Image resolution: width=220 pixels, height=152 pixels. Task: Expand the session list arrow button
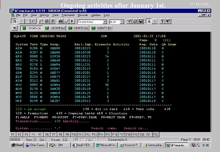coord(14,28)
